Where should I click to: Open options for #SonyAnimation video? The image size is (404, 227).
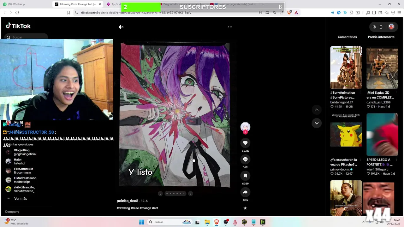pyautogui.click(x=360, y=93)
